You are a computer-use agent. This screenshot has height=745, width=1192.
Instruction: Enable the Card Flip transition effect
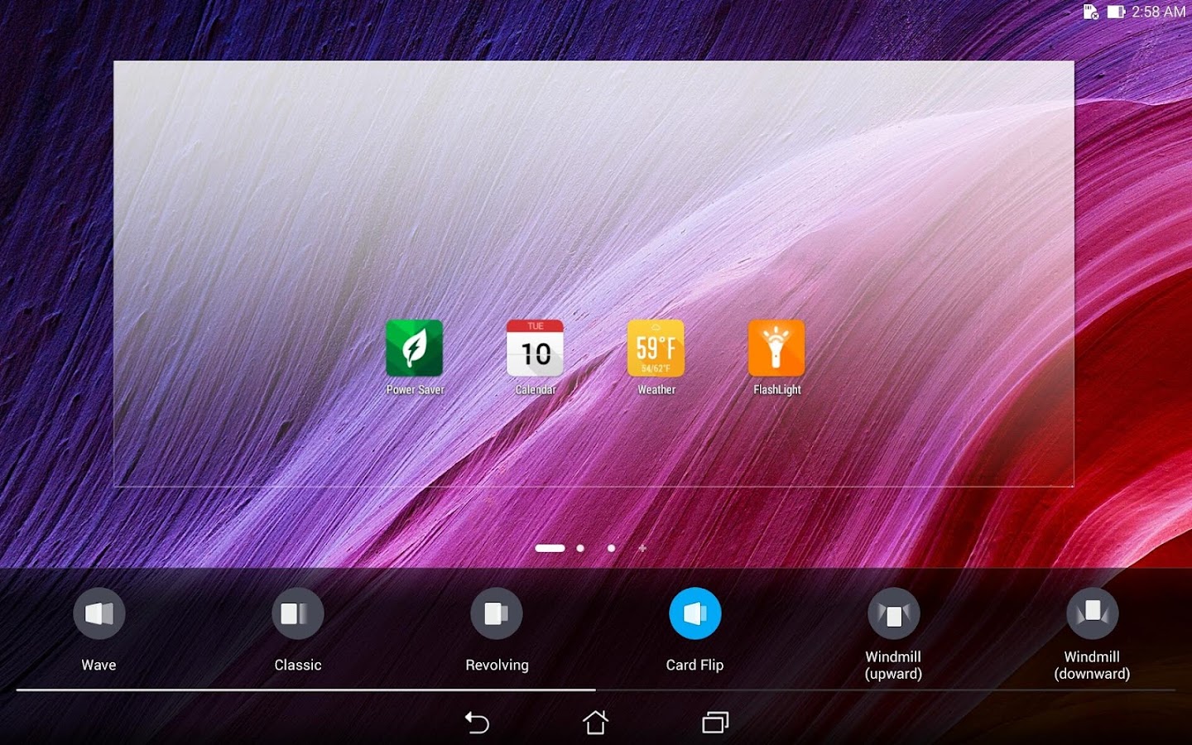[x=695, y=613]
